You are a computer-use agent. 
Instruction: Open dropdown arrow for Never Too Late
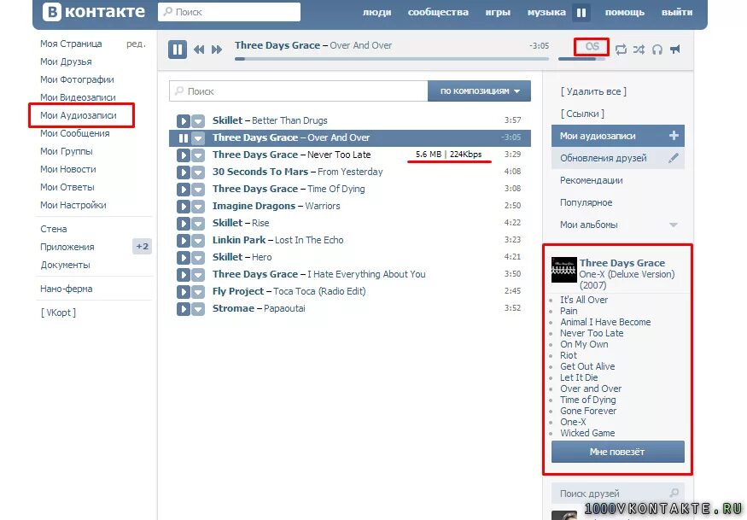pyautogui.click(x=198, y=155)
